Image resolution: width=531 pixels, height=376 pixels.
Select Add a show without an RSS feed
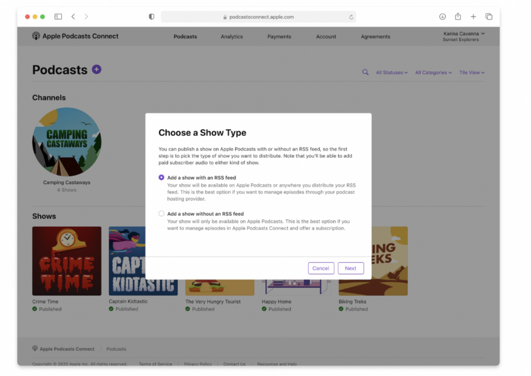point(161,213)
